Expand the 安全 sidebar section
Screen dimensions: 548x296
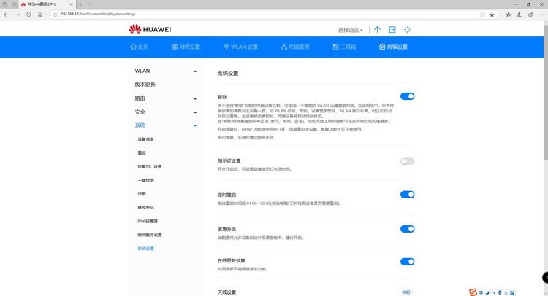click(166, 112)
